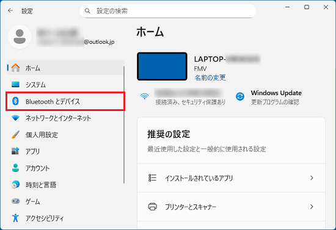This screenshot has height=230, width=336.
Task: Go to 時刻と言語 settings
Action: click(66, 185)
